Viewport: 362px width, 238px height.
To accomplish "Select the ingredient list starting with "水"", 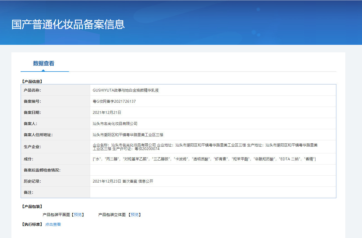I will coord(204,159).
